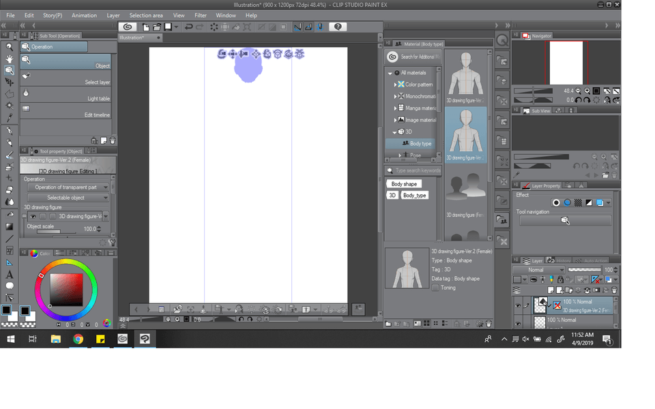Select the Move layer tool
Screen dimensions: 655x409
tap(9, 82)
